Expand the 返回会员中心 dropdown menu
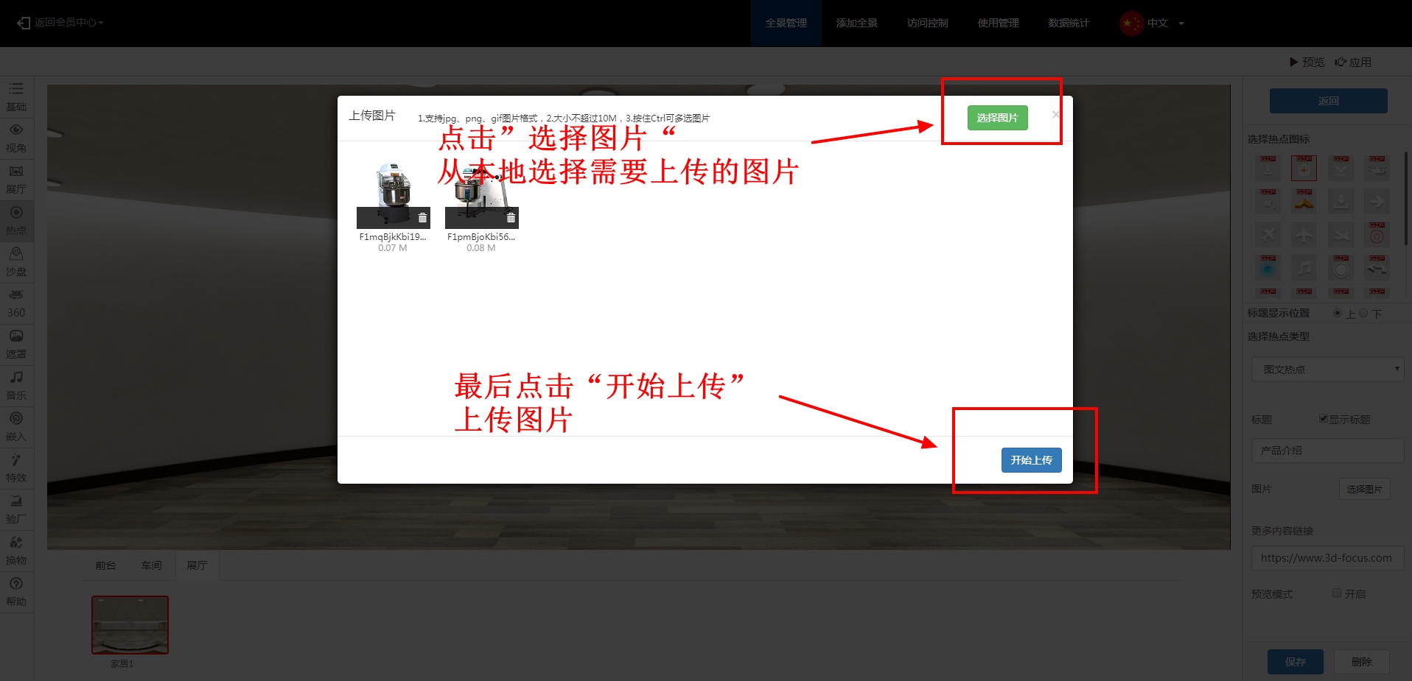The image size is (1412, 681). 62,23
